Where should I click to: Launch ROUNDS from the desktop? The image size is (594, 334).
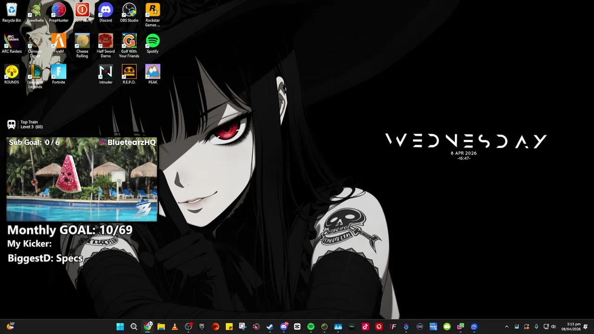pos(12,74)
